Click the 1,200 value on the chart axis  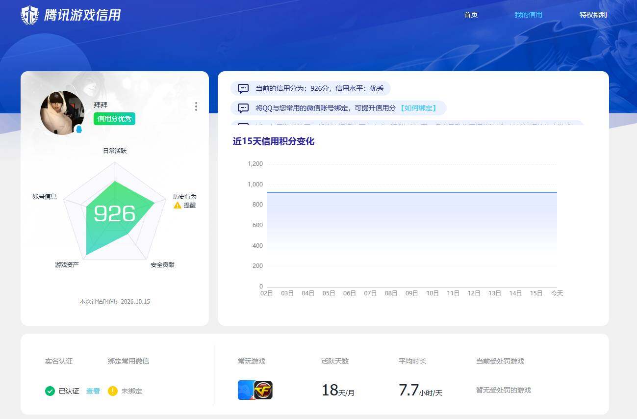point(255,164)
